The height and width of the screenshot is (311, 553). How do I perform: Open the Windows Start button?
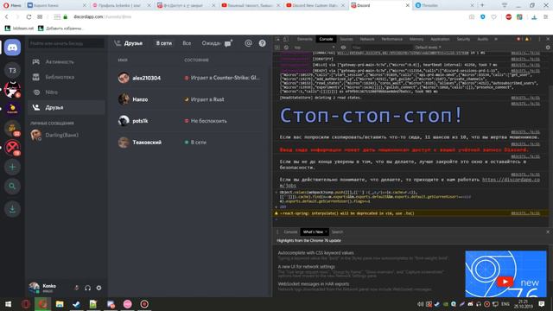[x=9, y=304]
